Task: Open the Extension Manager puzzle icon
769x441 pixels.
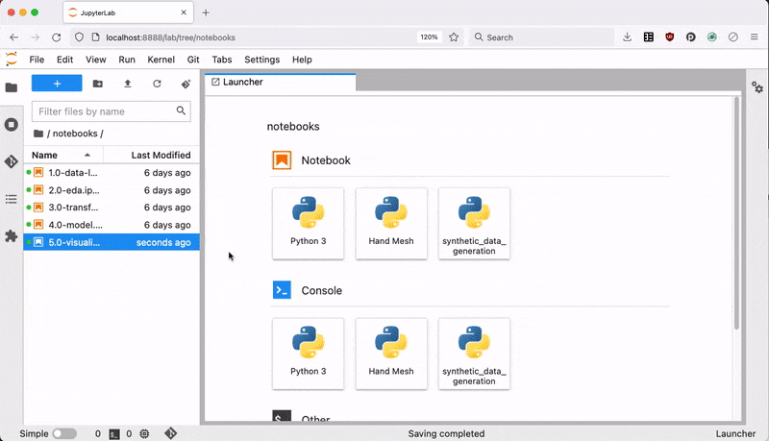Action: coord(12,236)
